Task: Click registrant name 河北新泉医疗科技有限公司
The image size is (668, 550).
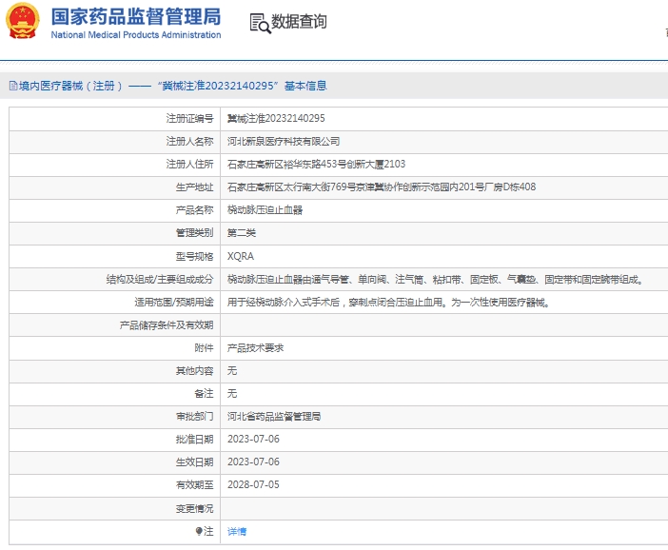Action: [x=284, y=142]
